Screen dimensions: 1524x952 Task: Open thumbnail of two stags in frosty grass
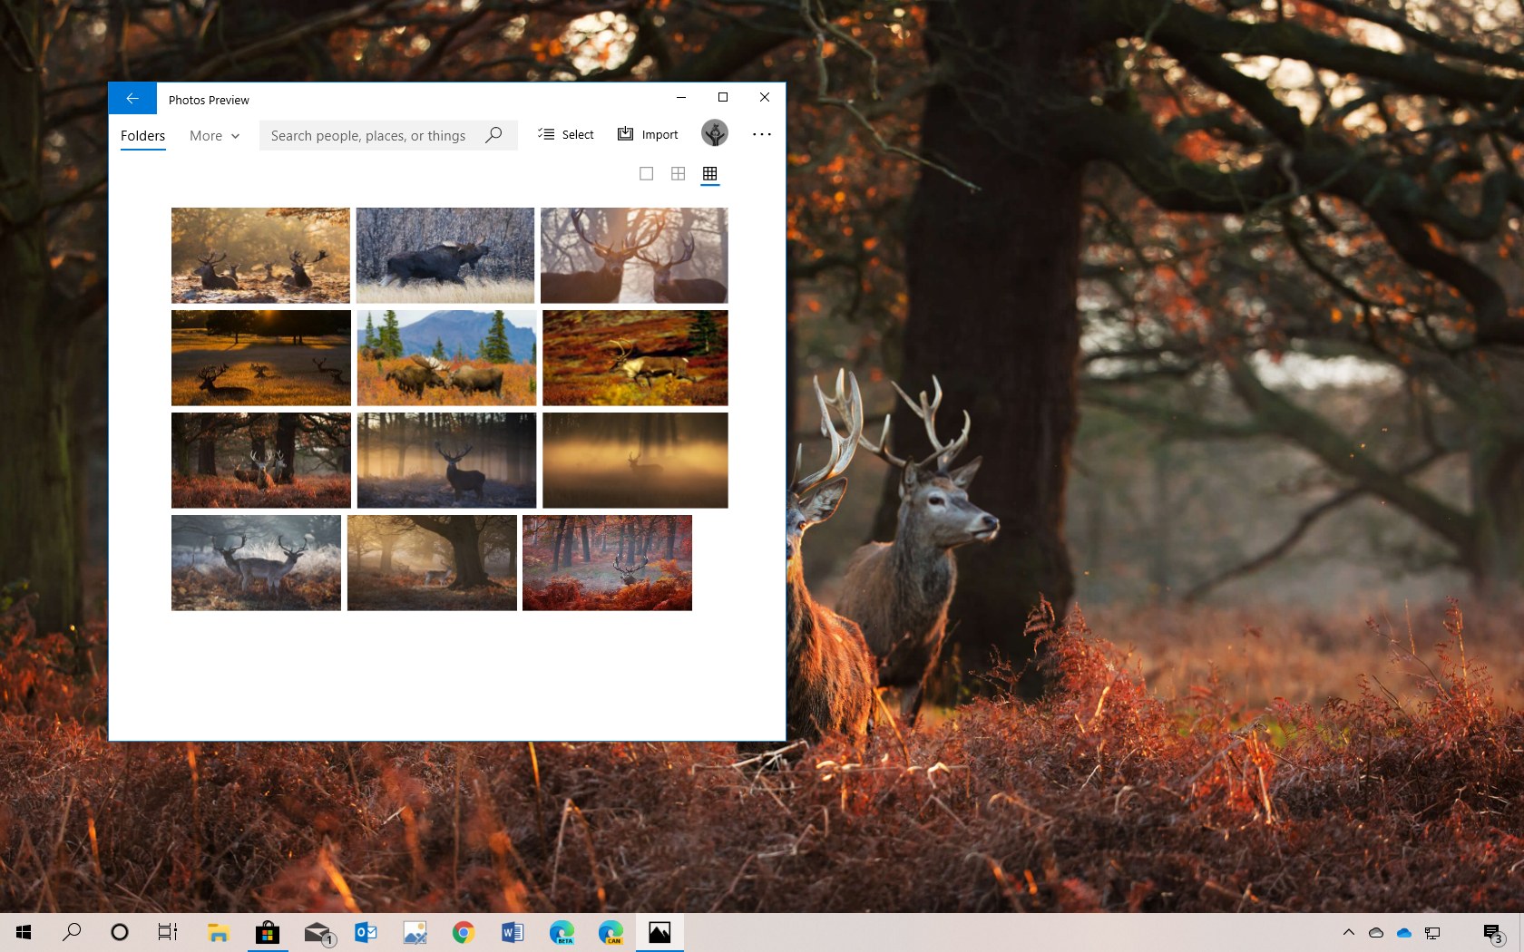(x=257, y=563)
